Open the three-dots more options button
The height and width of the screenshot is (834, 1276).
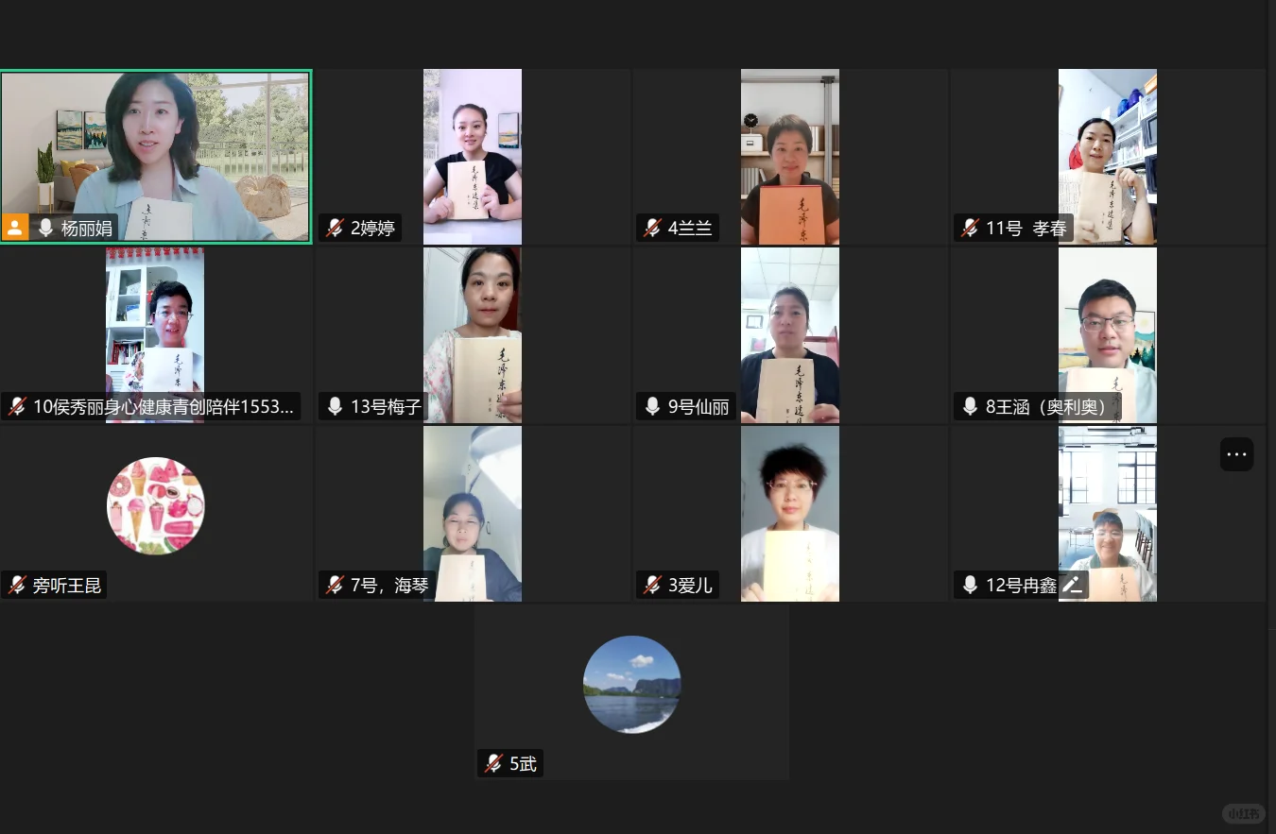point(1237,454)
